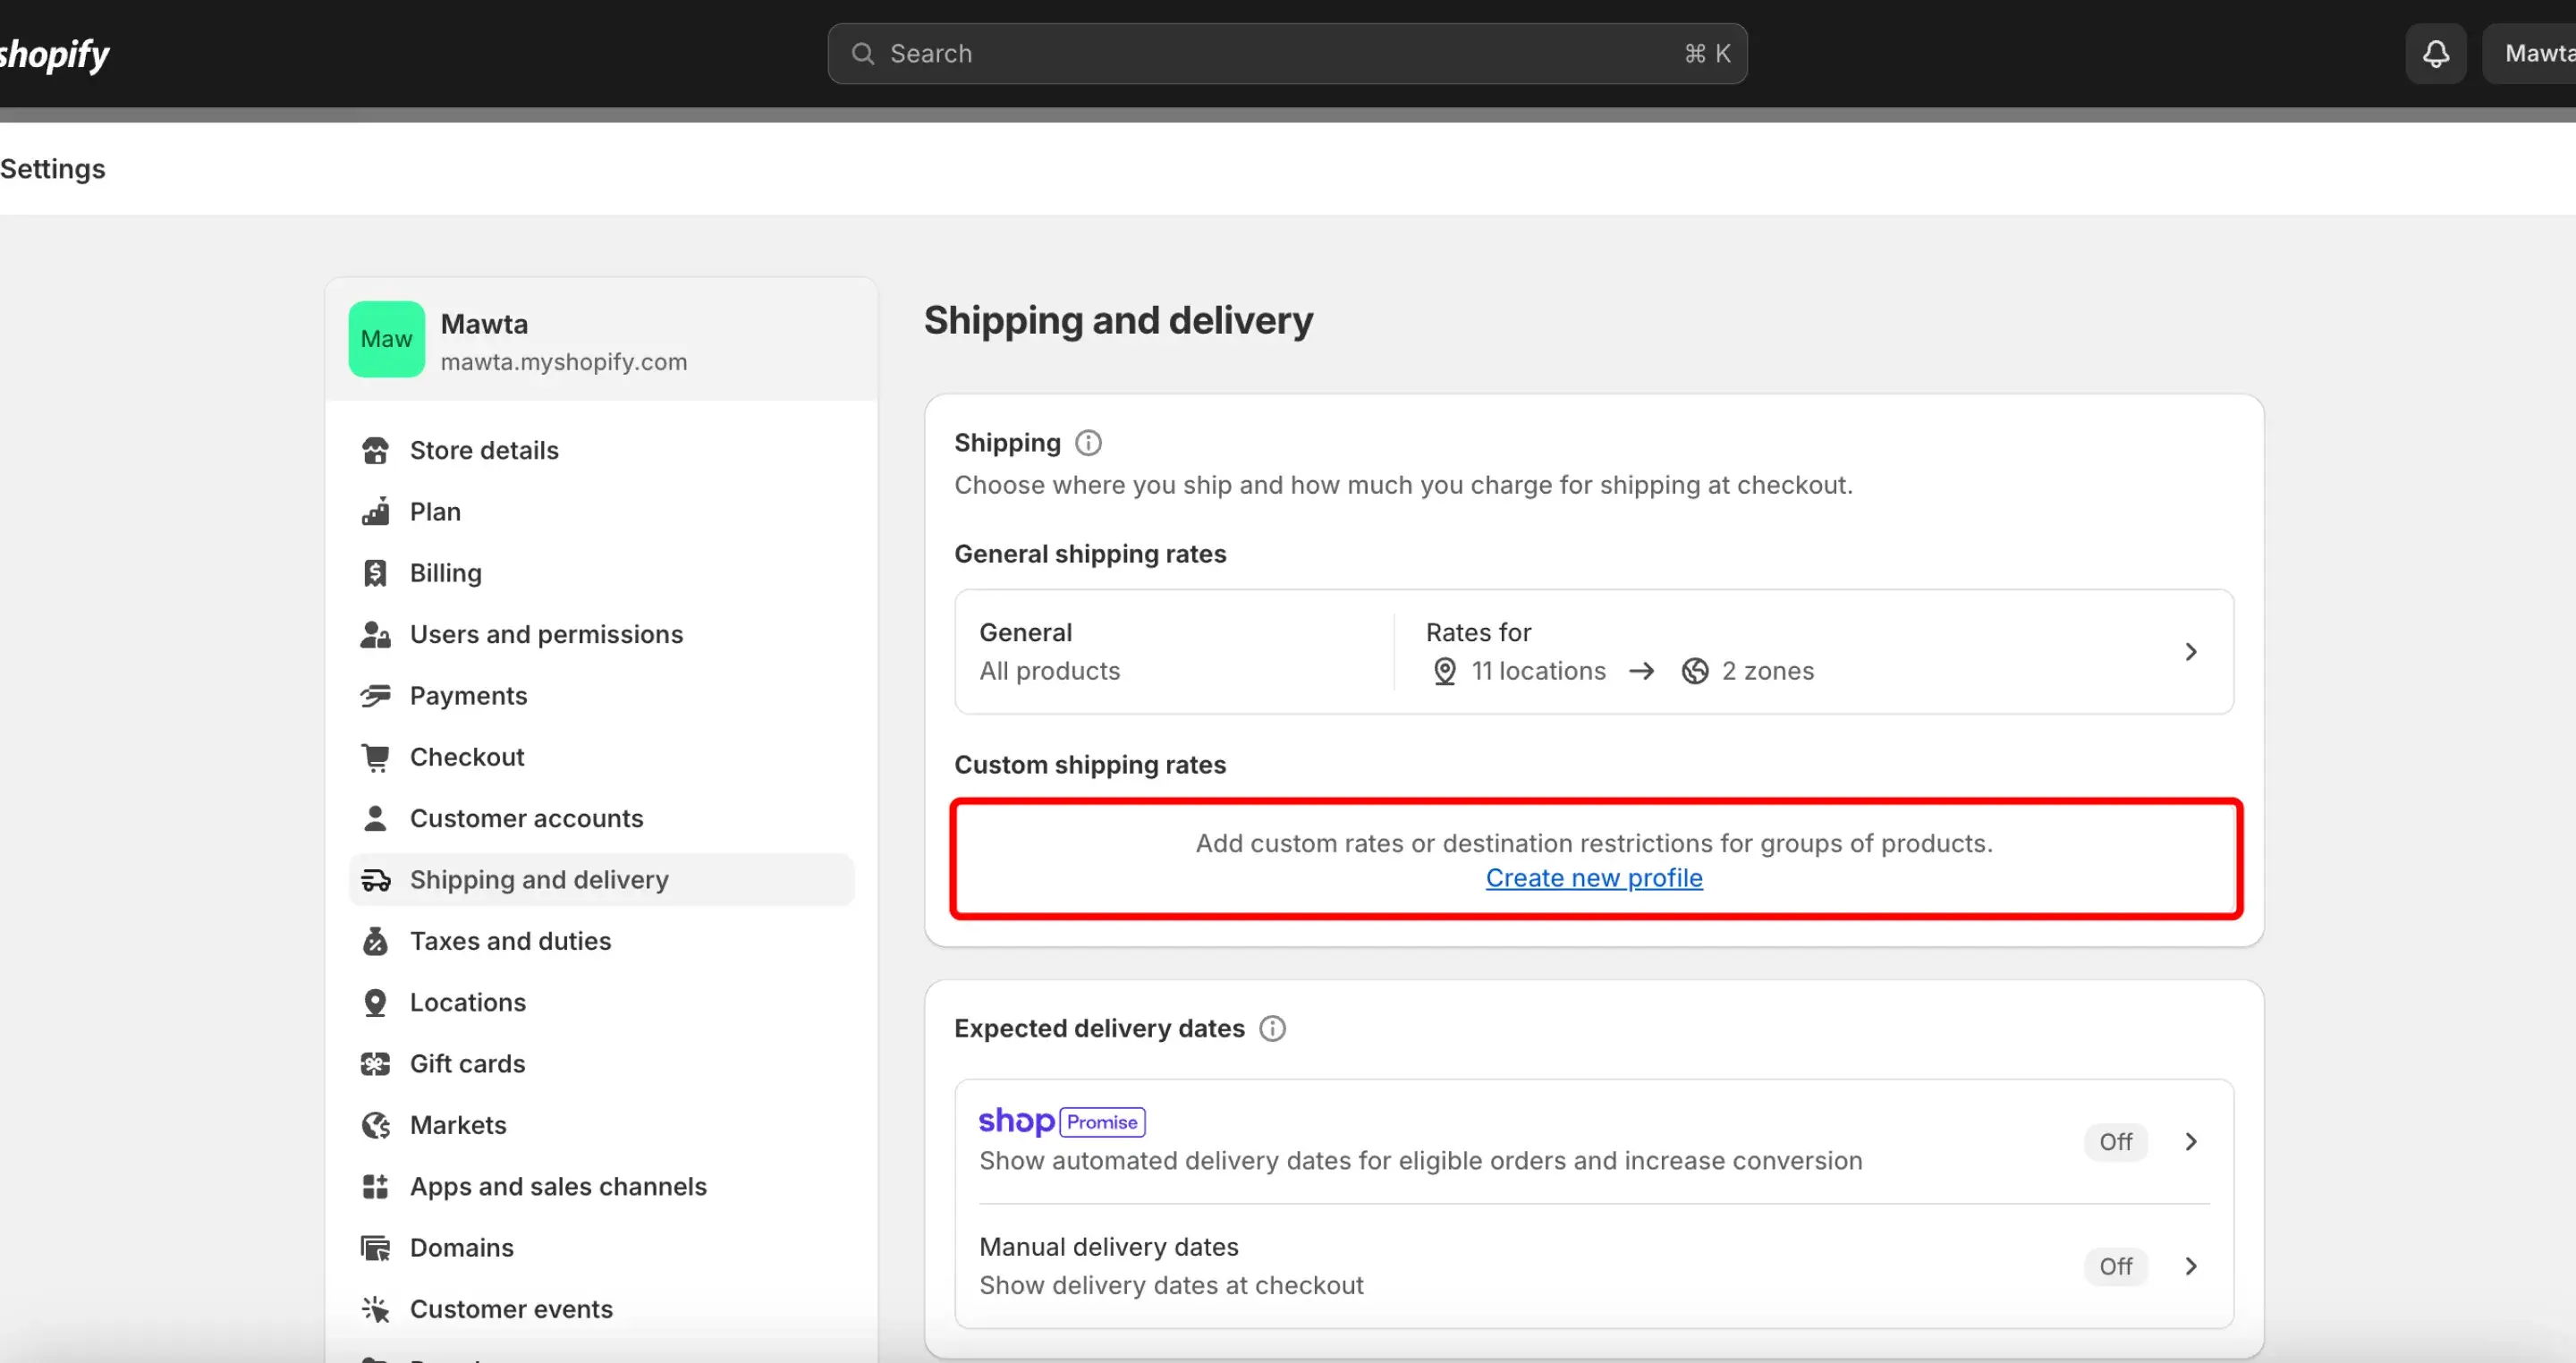Click the Locations pin icon in sidebar
Viewport: 2576px width, 1363px height.
375,1003
